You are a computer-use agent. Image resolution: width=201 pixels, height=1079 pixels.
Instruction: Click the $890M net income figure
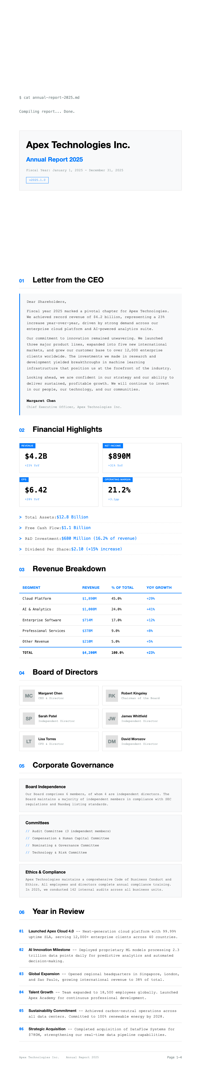tap(119, 456)
